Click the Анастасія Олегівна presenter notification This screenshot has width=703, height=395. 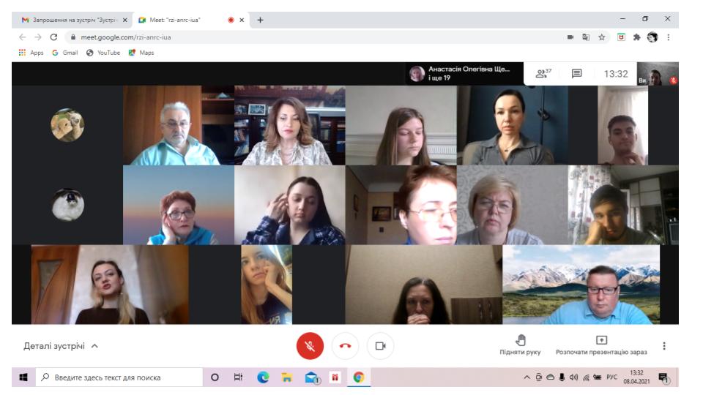(465, 73)
